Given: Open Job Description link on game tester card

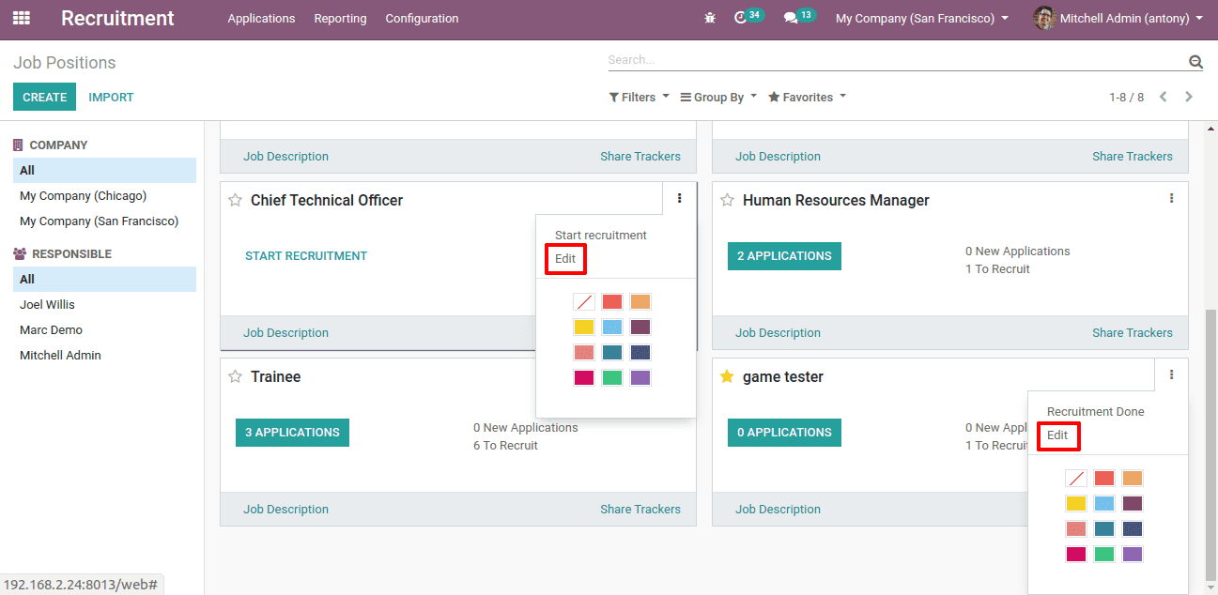Looking at the screenshot, I should click(778, 510).
